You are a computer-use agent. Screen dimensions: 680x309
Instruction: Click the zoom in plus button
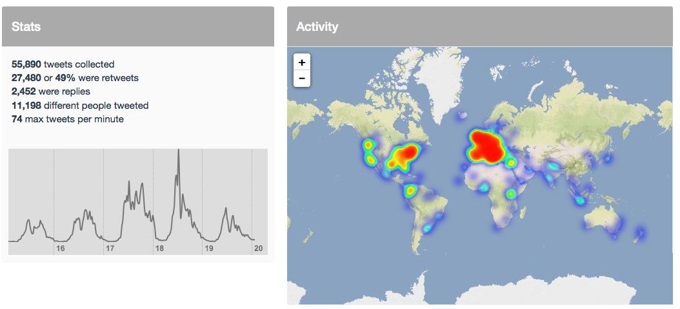click(x=302, y=62)
